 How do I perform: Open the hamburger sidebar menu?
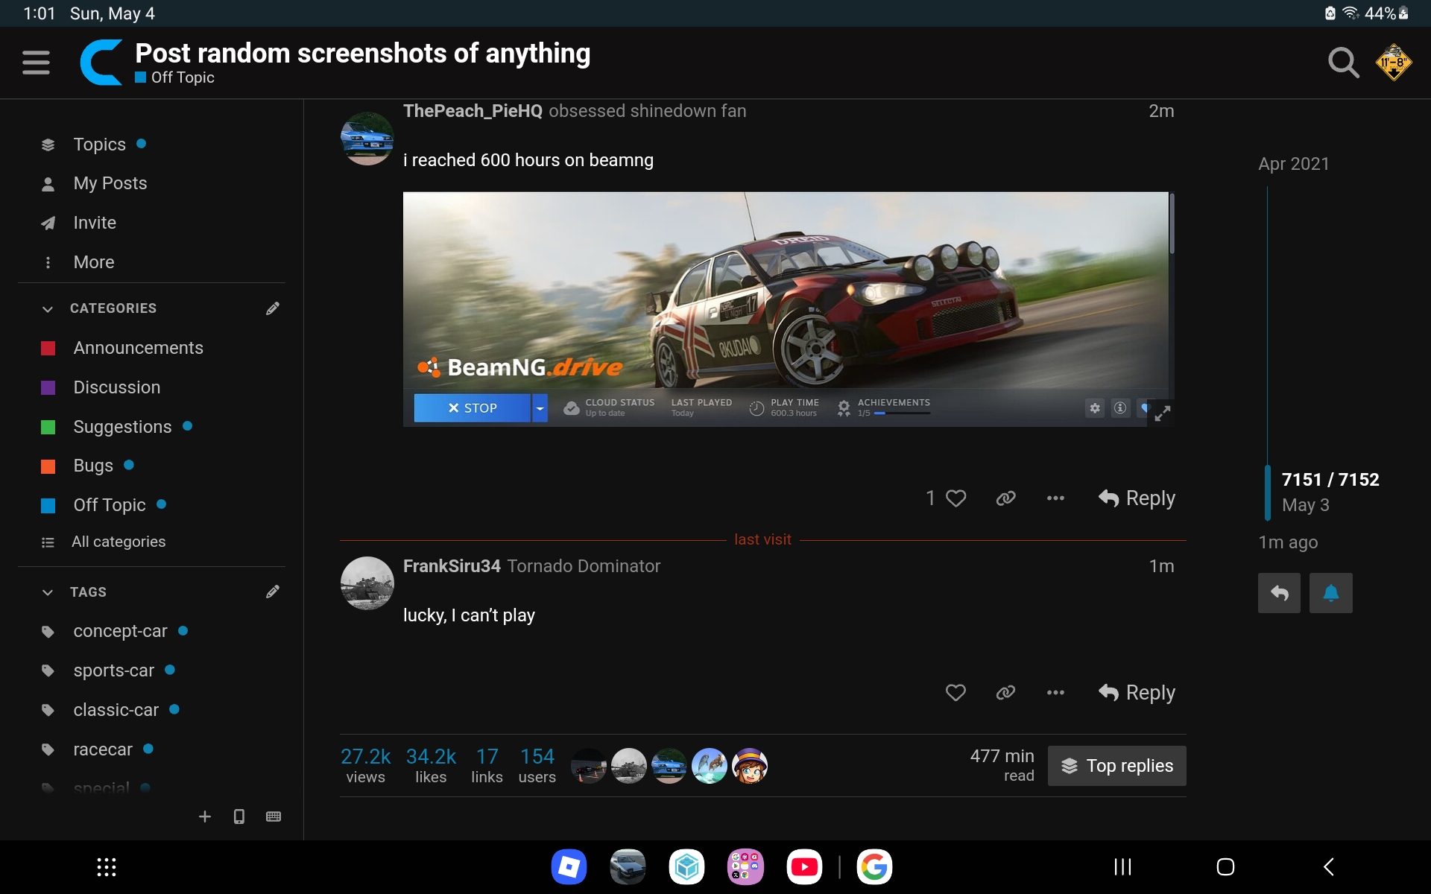[x=36, y=63]
